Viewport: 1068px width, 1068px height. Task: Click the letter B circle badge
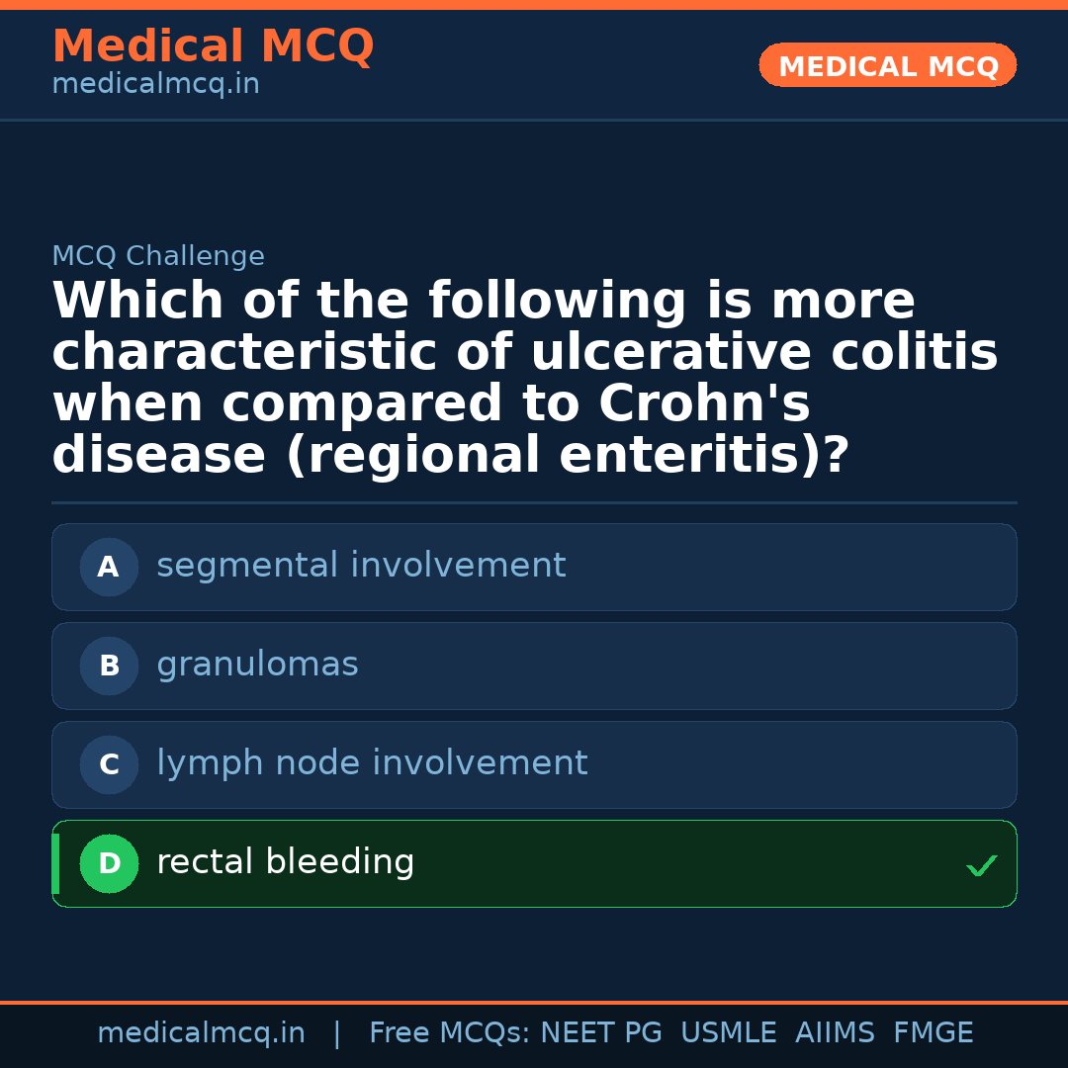click(109, 666)
